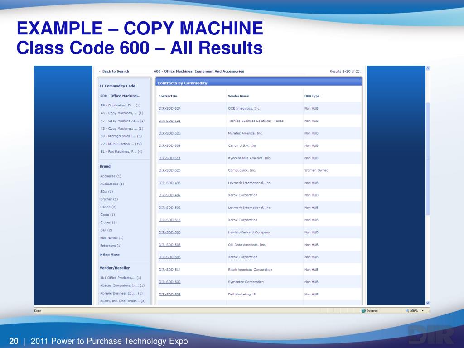This screenshot has height=348, width=464.
Task: Filter by brand Dell
Action: coord(106,230)
